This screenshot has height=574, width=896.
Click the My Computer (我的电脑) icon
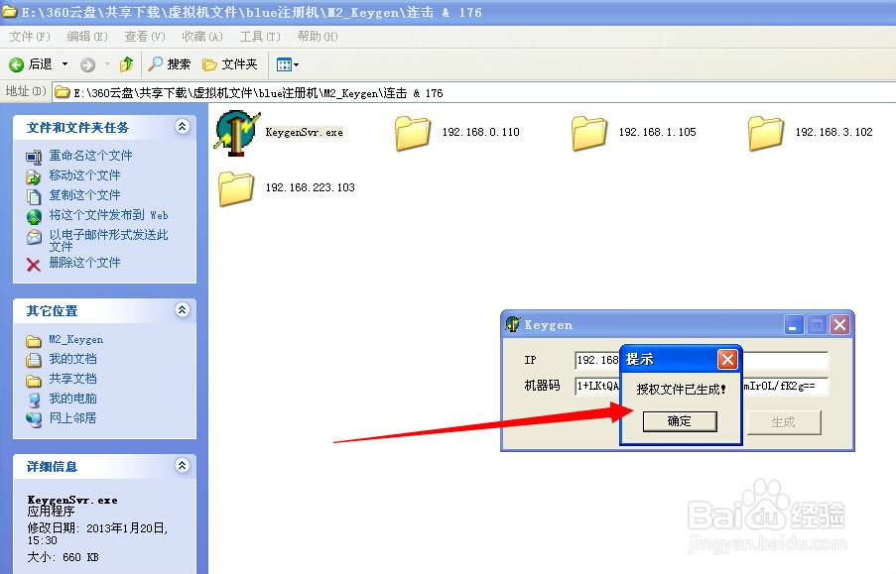click(34, 400)
